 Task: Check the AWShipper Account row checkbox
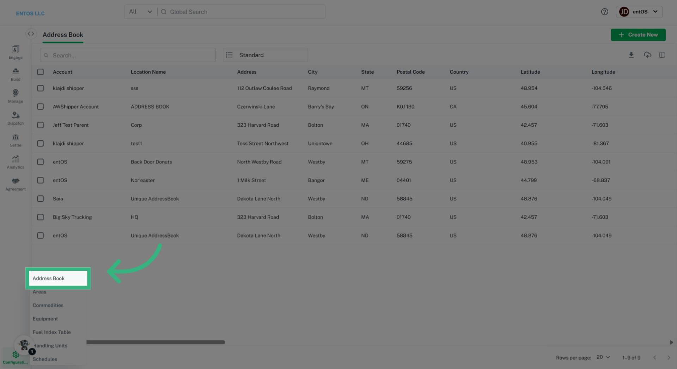tap(41, 107)
